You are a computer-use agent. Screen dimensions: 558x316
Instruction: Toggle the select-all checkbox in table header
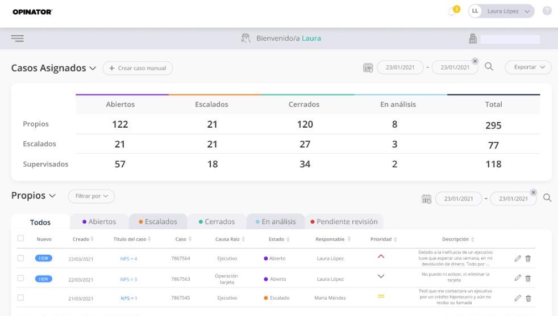click(x=20, y=238)
